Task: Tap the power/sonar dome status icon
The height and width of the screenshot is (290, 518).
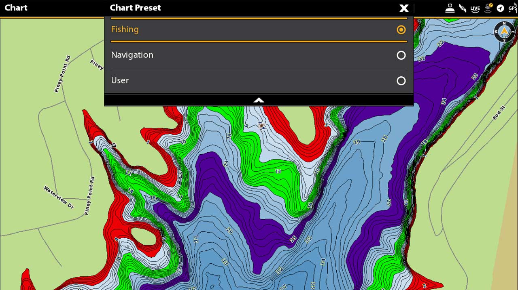Action: pyautogui.click(x=450, y=8)
